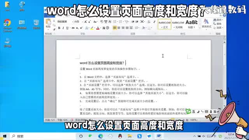The image size is (249, 140).
Task: Click the Sort icon in paragraph group
Action: pyautogui.click(x=149, y=22)
